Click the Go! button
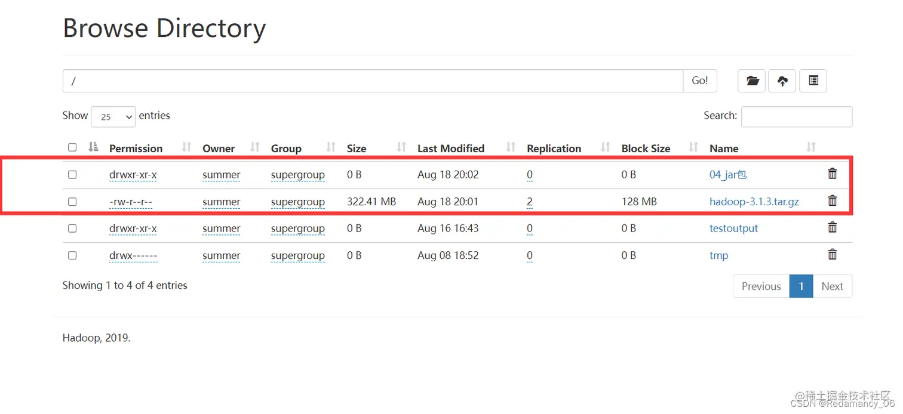903x414 pixels. point(700,81)
